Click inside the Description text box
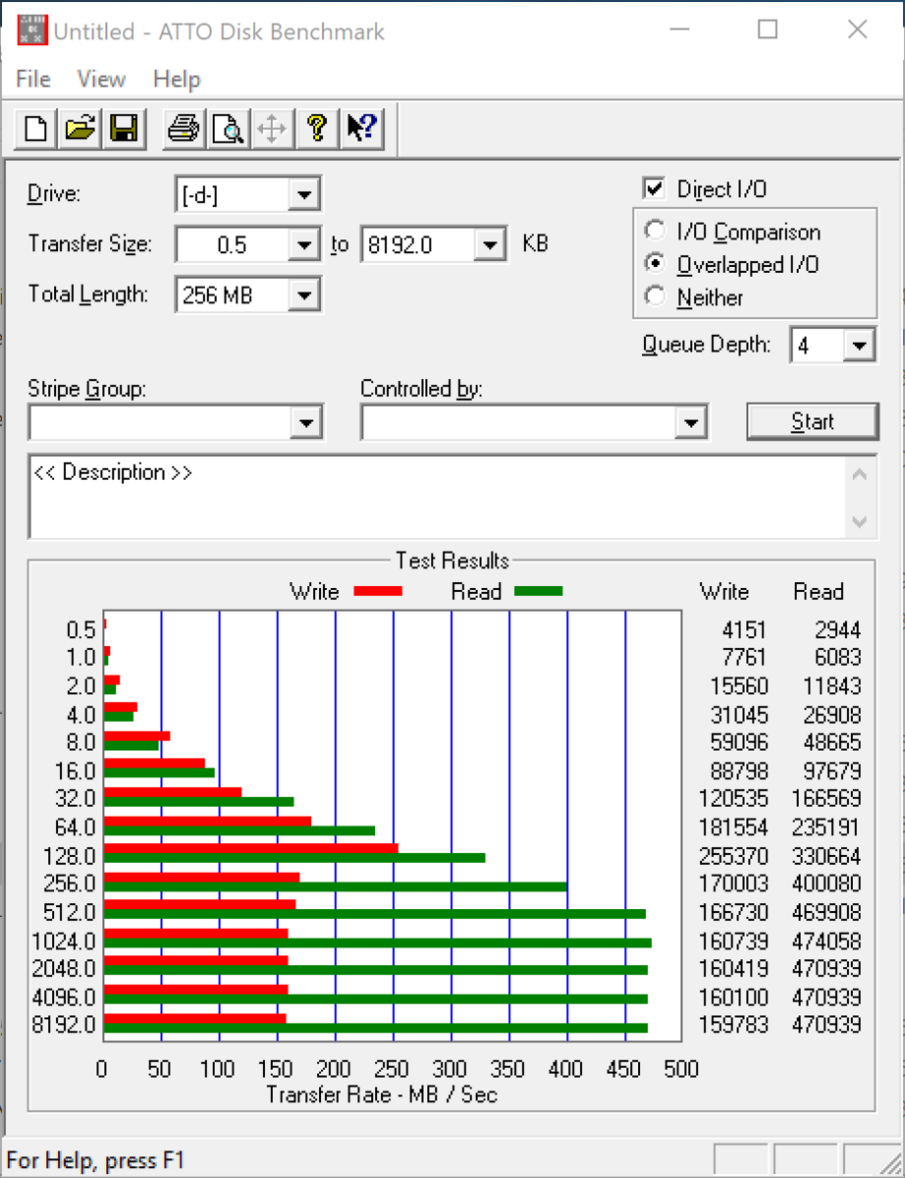This screenshot has height=1178, width=905. (x=436, y=497)
